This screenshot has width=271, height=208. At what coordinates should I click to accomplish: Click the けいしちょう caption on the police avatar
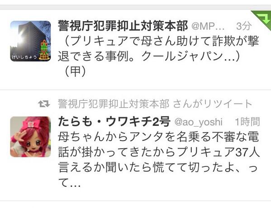[x=24, y=57]
